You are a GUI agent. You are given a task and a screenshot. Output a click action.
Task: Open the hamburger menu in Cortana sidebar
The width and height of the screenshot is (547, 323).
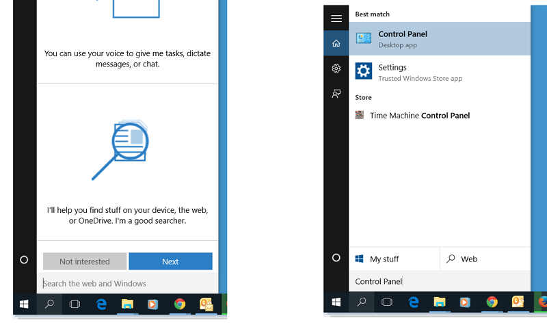pyautogui.click(x=336, y=18)
